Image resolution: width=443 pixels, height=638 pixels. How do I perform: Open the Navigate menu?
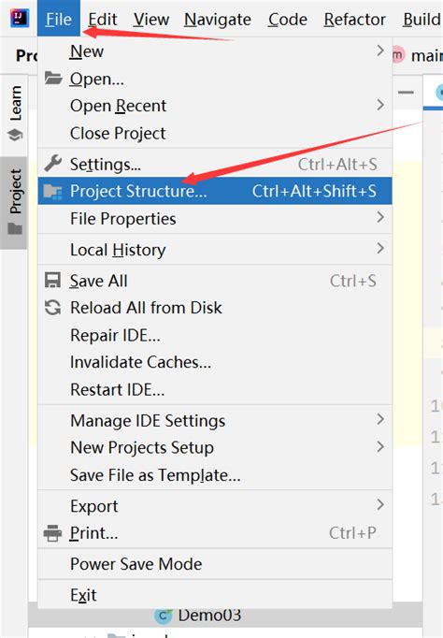point(218,19)
